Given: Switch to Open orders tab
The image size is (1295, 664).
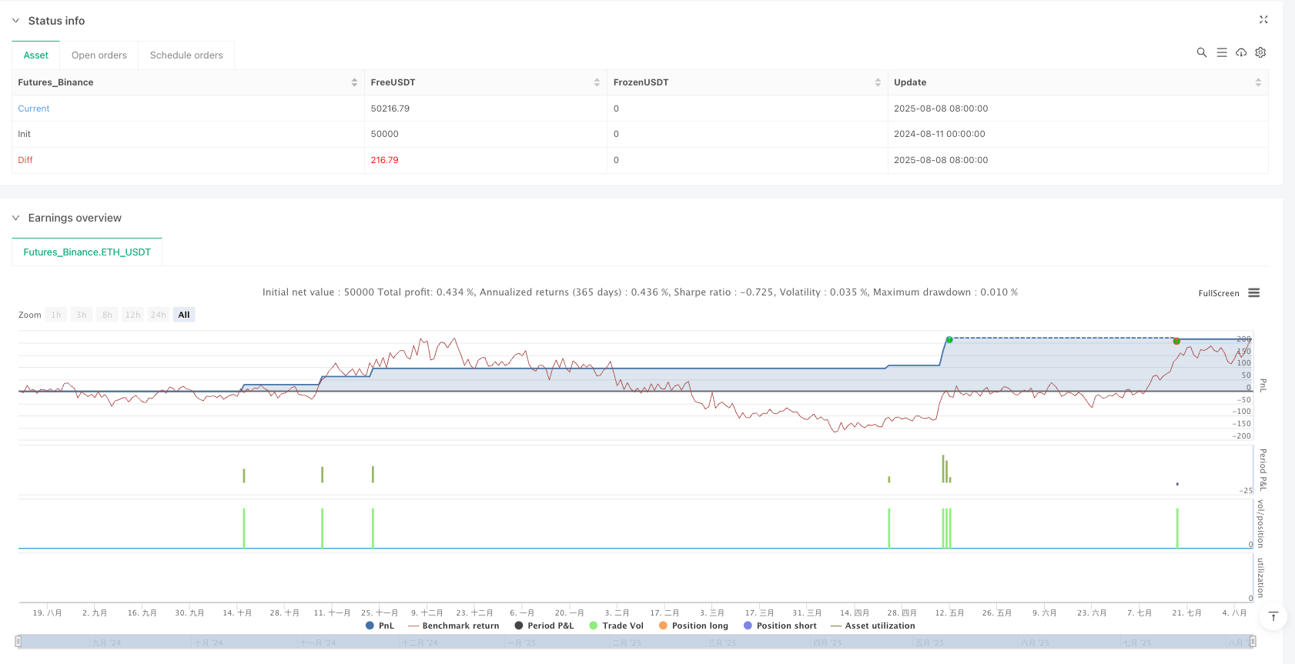Looking at the screenshot, I should coord(99,55).
